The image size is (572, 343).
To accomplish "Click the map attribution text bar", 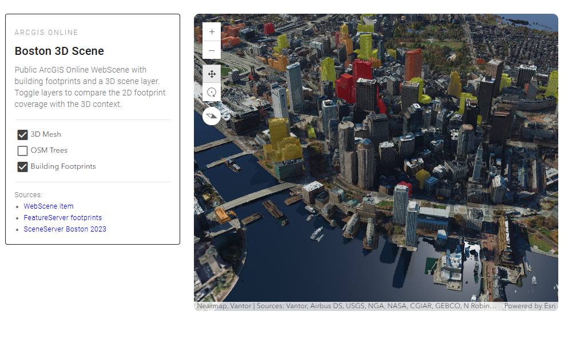I will point(343,305).
